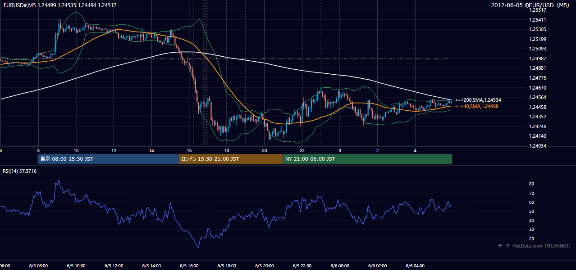Click price axis value 1.24034
The height and width of the screenshot is (270, 576).
point(538,146)
